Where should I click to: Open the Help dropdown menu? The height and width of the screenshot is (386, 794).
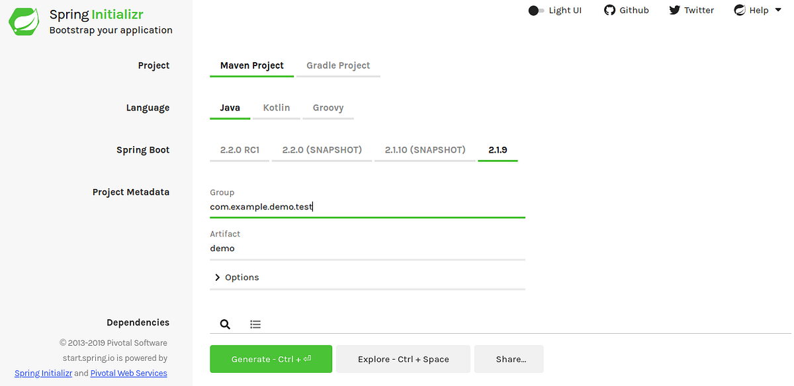click(x=758, y=10)
